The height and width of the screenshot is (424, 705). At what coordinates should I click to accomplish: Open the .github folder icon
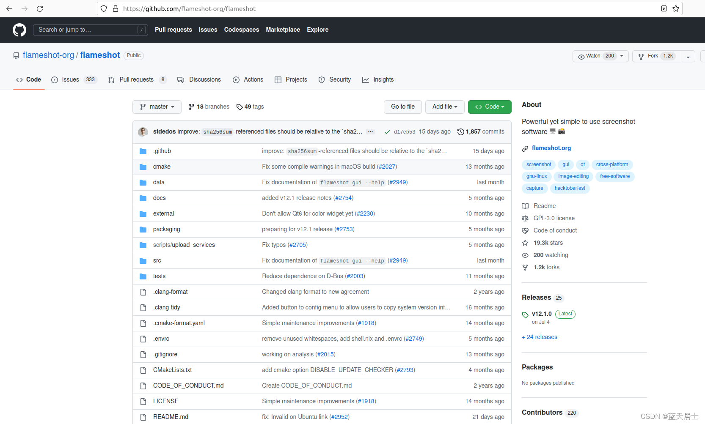(143, 151)
